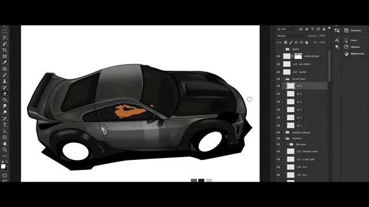Hide the bonnet scoop layer
The image size is (369, 207).
[x=278, y=152]
